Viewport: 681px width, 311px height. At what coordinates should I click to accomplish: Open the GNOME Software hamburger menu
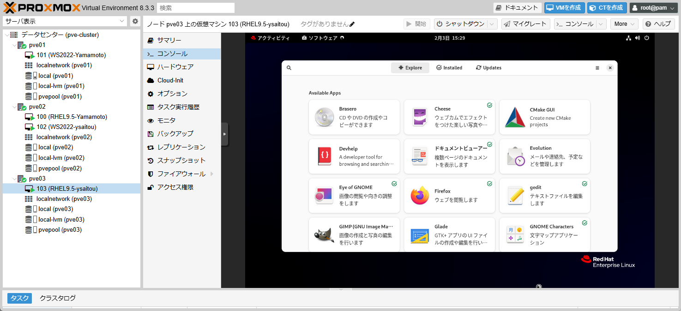click(597, 68)
